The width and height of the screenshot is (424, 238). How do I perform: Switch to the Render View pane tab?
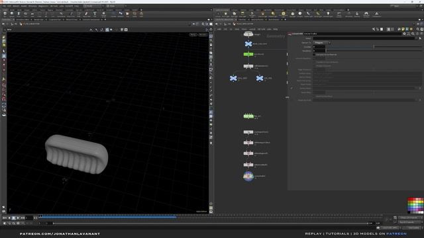(38, 20)
